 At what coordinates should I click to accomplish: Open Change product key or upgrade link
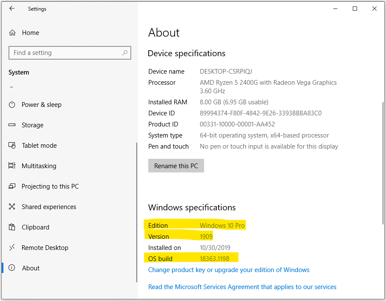click(x=229, y=270)
